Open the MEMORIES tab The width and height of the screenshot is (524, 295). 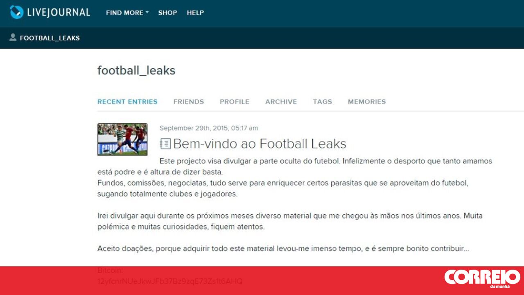(367, 101)
